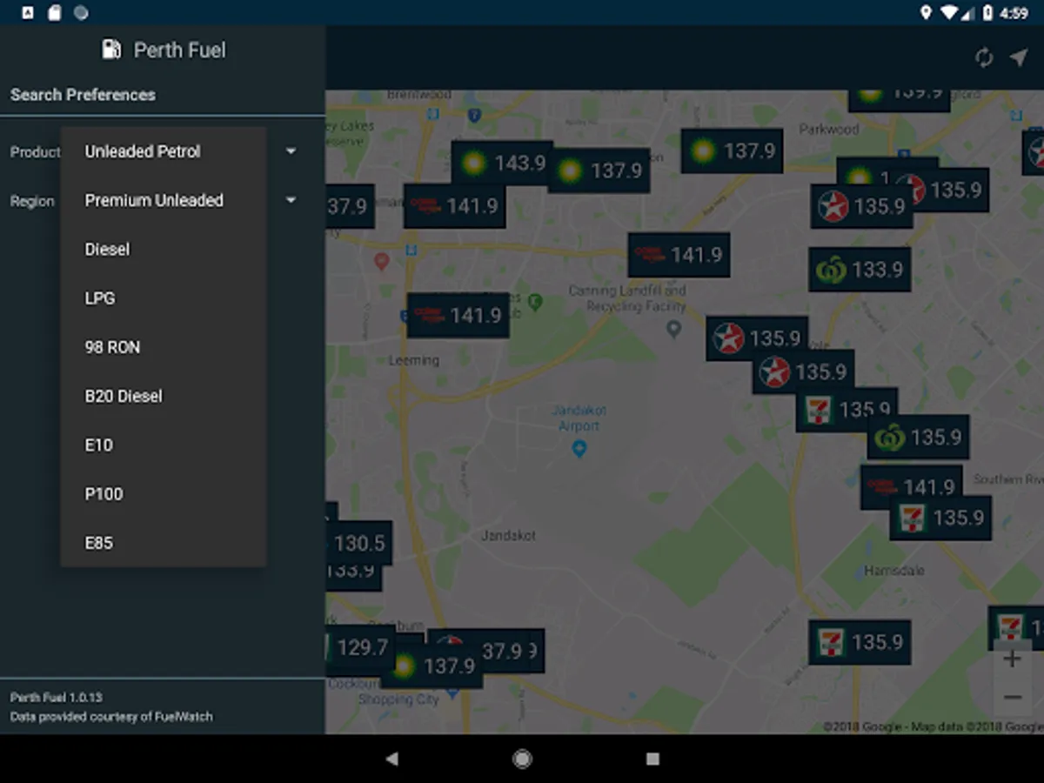Open the Woolworths 133.9 price marker

pos(860,270)
